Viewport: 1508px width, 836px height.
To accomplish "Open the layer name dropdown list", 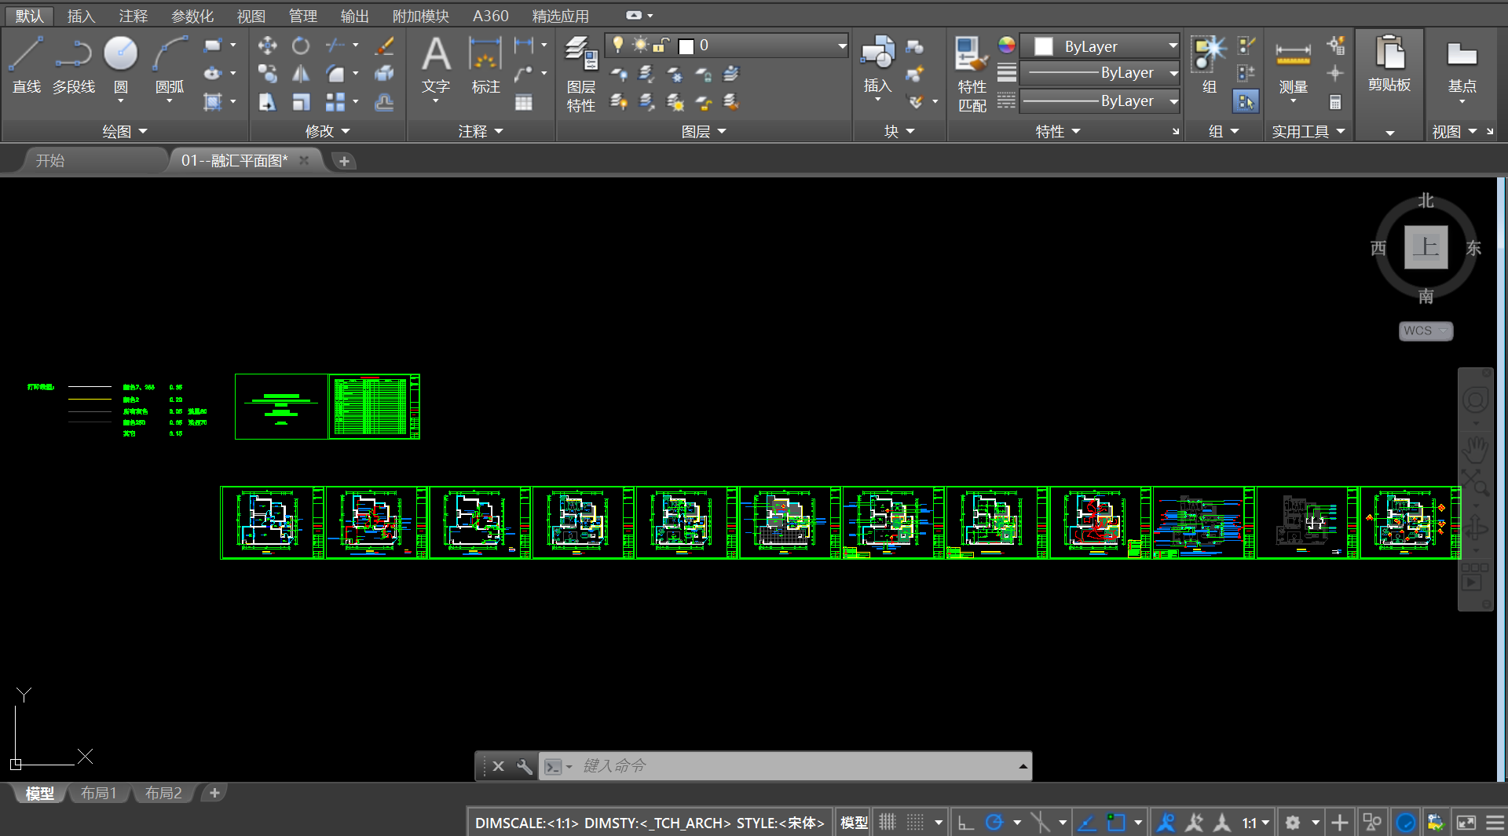I will click(x=842, y=46).
